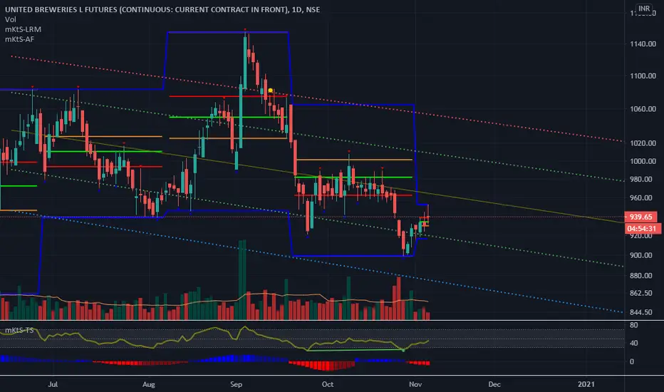The image size is (664, 392).
Task: Click the 1000.00 price axis label
Action: pyautogui.click(x=643, y=162)
